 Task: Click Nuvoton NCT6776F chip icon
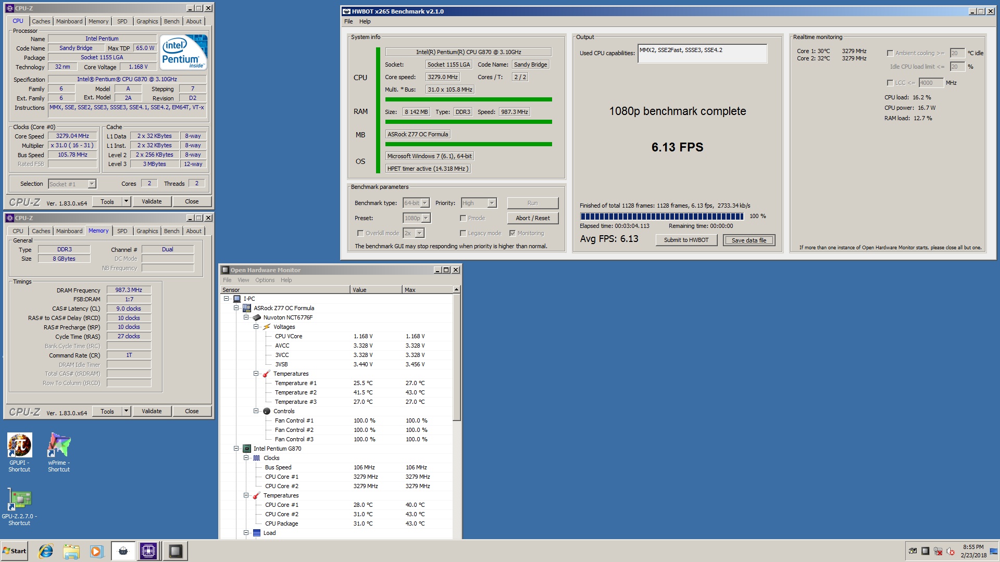click(x=257, y=317)
